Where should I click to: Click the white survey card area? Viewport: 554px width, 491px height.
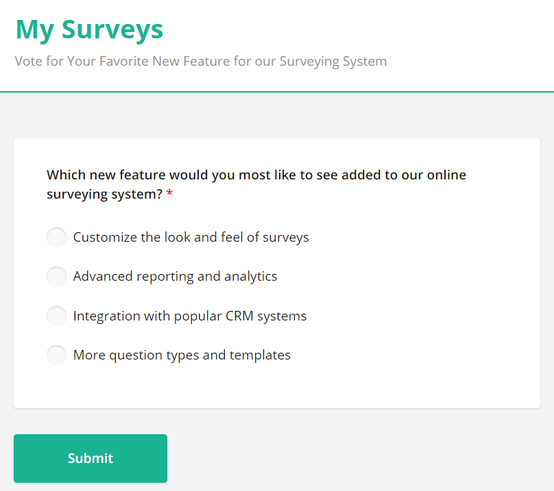click(x=411, y=383)
